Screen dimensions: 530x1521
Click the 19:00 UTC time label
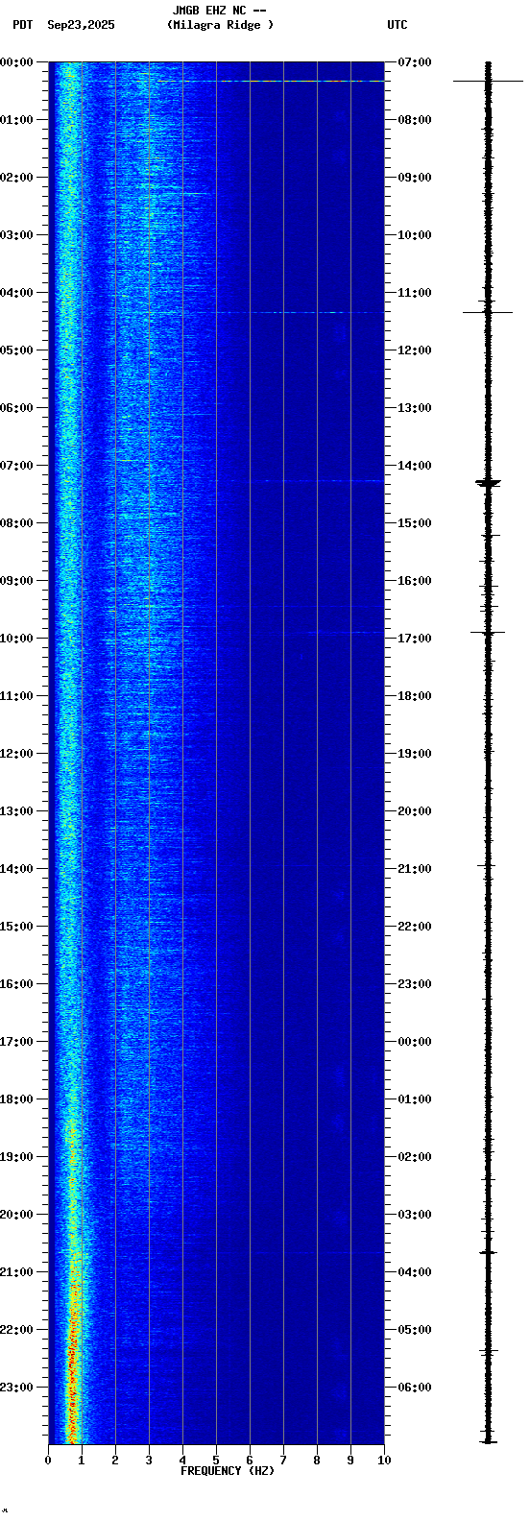click(x=415, y=754)
